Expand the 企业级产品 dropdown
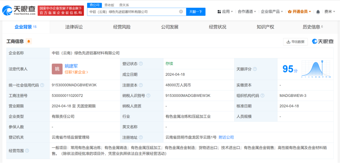340x163 pixels. (272, 12)
